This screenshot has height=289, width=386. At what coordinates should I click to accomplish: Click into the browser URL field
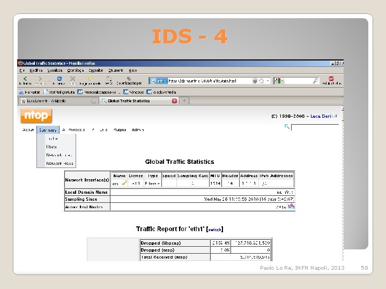pos(210,81)
